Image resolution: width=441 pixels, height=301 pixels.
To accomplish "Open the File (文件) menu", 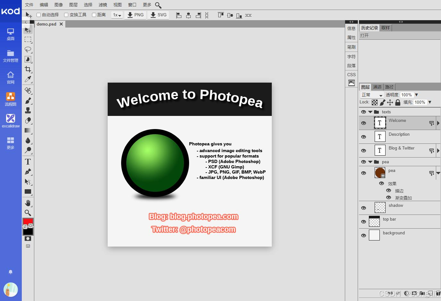I will tap(29, 5).
